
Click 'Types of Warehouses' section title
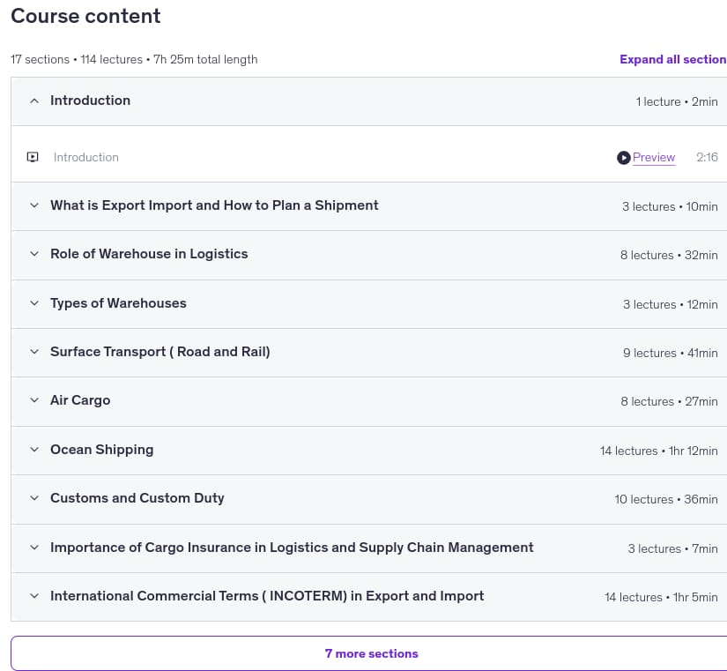point(118,303)
